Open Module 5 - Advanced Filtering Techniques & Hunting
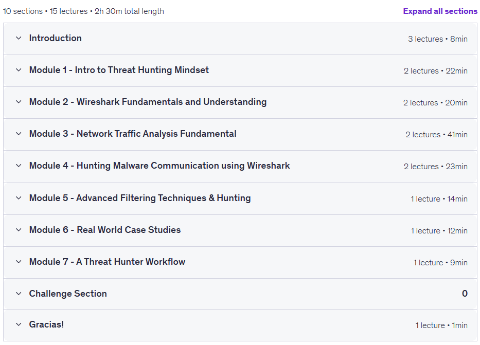This screenshot has width=480, height=345. coord(140,198)
